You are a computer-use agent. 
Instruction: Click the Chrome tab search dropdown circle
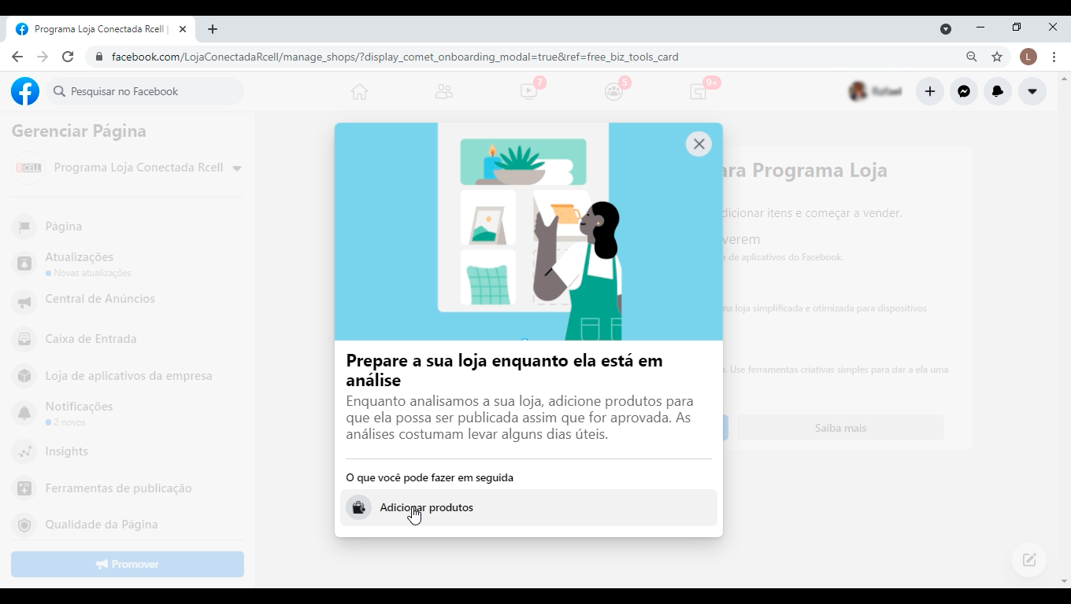click(946, 29)
